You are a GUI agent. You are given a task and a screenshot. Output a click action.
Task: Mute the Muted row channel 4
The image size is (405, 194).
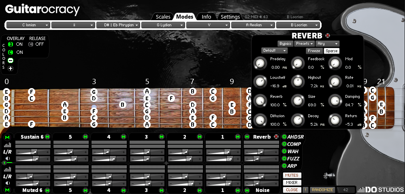[124, 190]
